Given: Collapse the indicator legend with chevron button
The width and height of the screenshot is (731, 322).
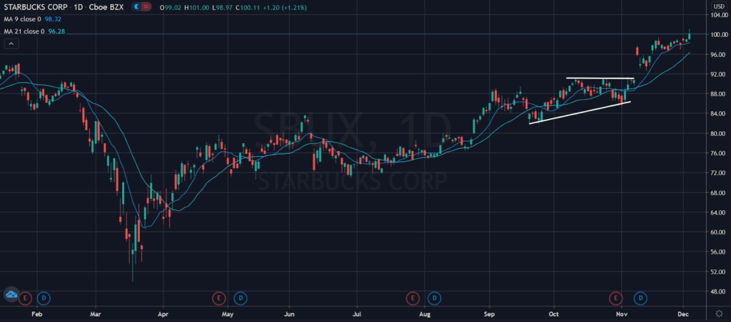Looking at the screenshot, I should [x=11, y=43].
